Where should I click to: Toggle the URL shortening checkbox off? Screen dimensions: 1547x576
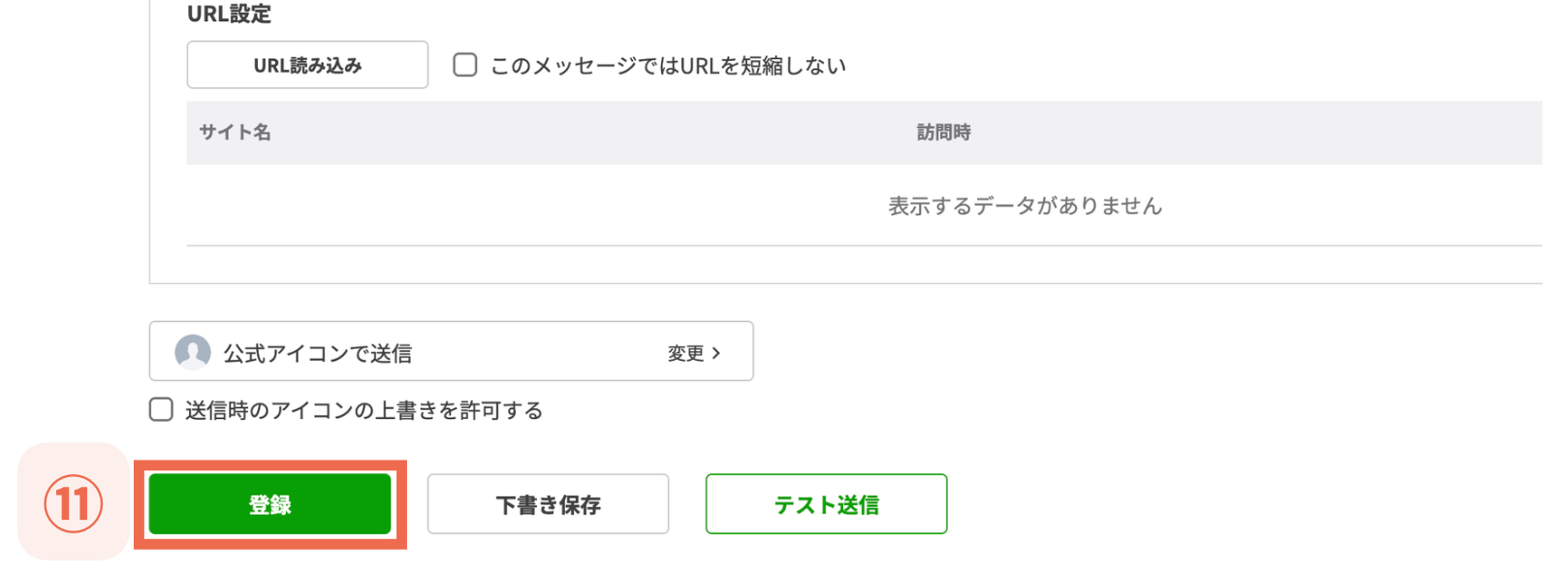pyautogui.click(x=465, y=64)
